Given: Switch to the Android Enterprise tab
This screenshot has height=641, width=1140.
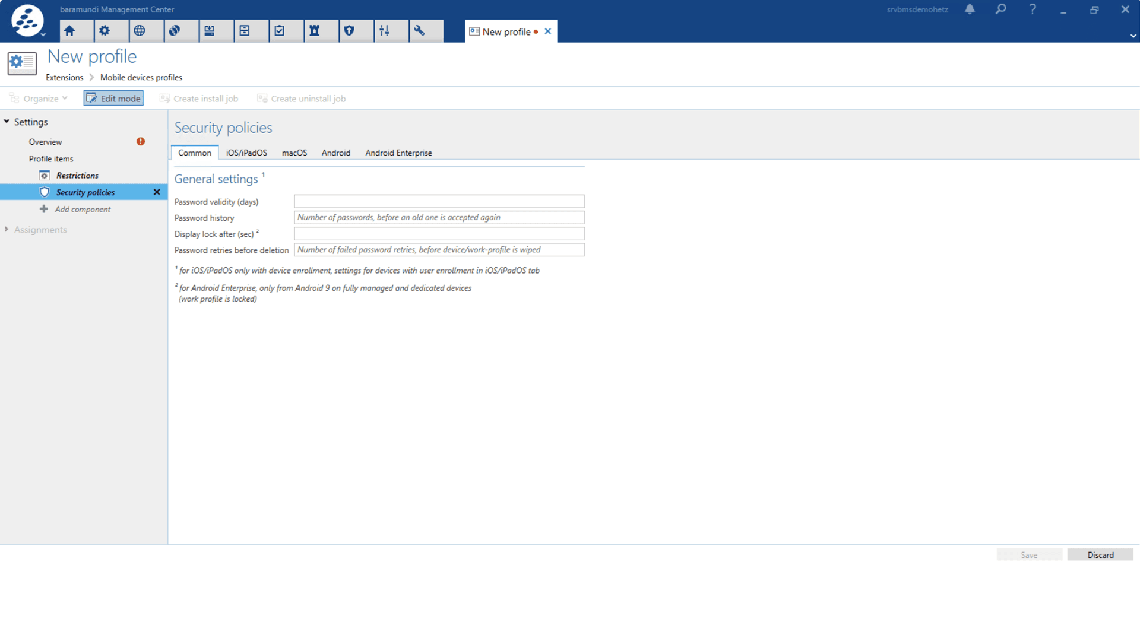Looking at the screenshot, I should point(398,153).
